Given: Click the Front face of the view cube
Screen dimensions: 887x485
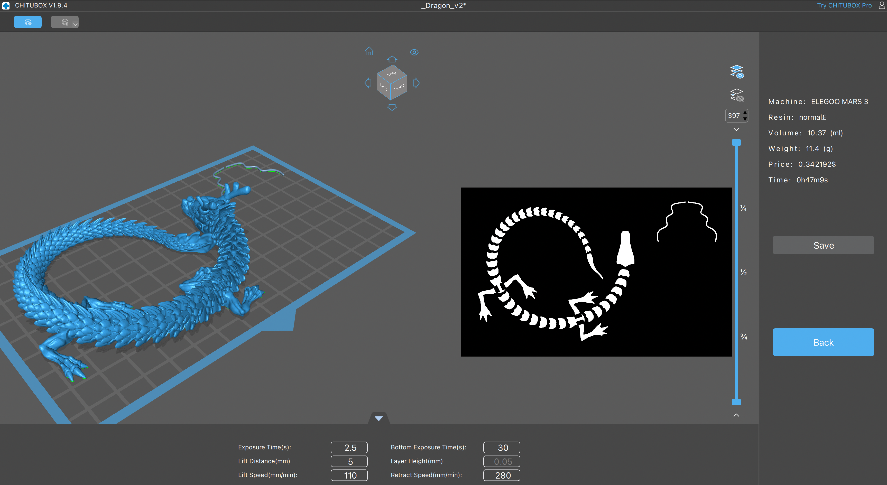Looking at the screenshot, I should pos(399,88).
